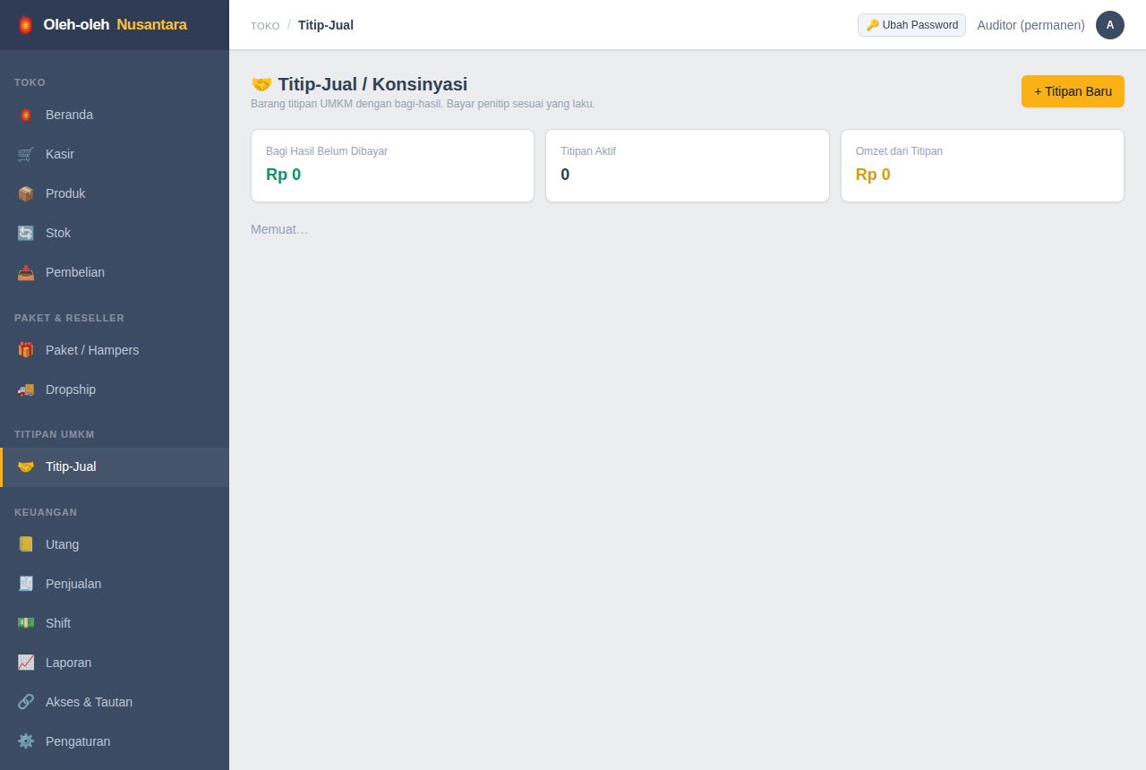Go to Akses & Tautan menu
The image size is (1146, 770).
(115, 702)
